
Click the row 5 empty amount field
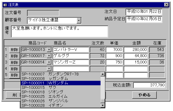pyautogui.click(x=136, y=75)
